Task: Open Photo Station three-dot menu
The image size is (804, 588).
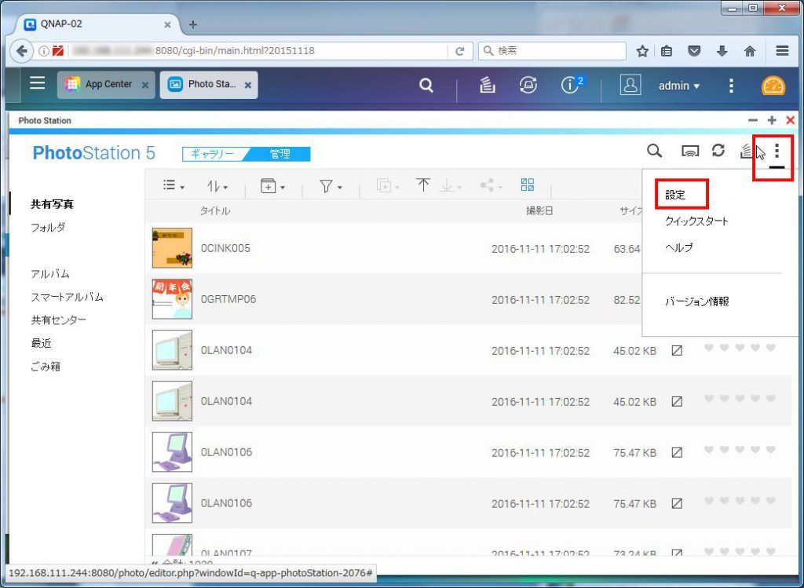Action: point(777,151)
